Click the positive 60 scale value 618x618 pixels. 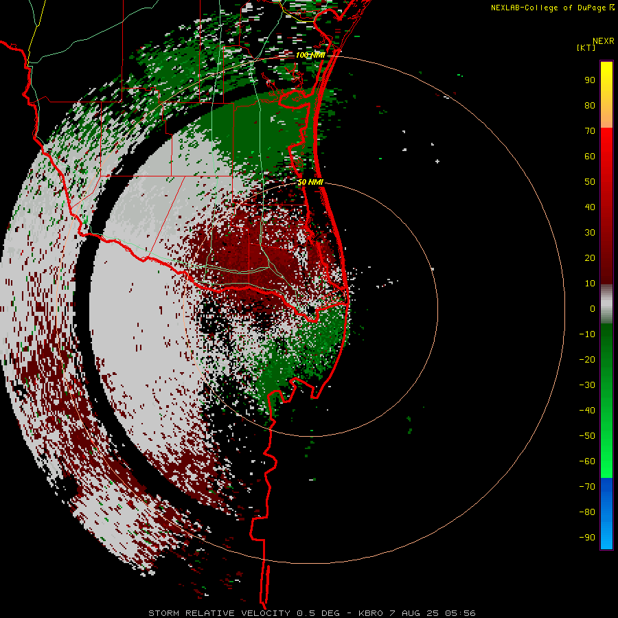point(590,157)
